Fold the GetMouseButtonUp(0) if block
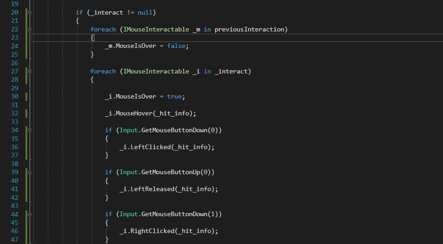Image resolution: width=443 pixels, height=244 pixels. pos(30,172)
